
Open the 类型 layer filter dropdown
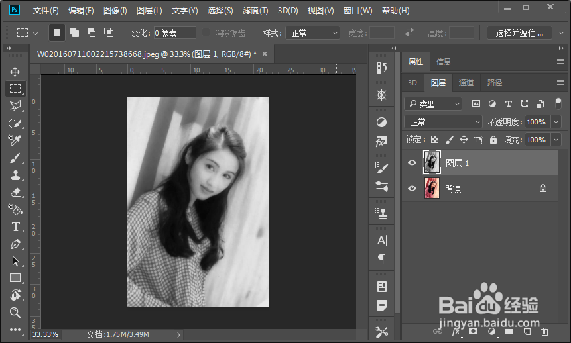pos(433,104)
